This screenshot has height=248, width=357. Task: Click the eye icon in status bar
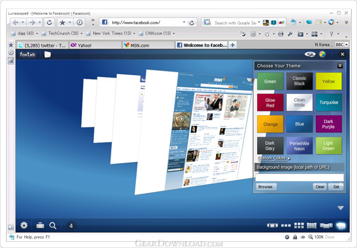tap(303, 237)
